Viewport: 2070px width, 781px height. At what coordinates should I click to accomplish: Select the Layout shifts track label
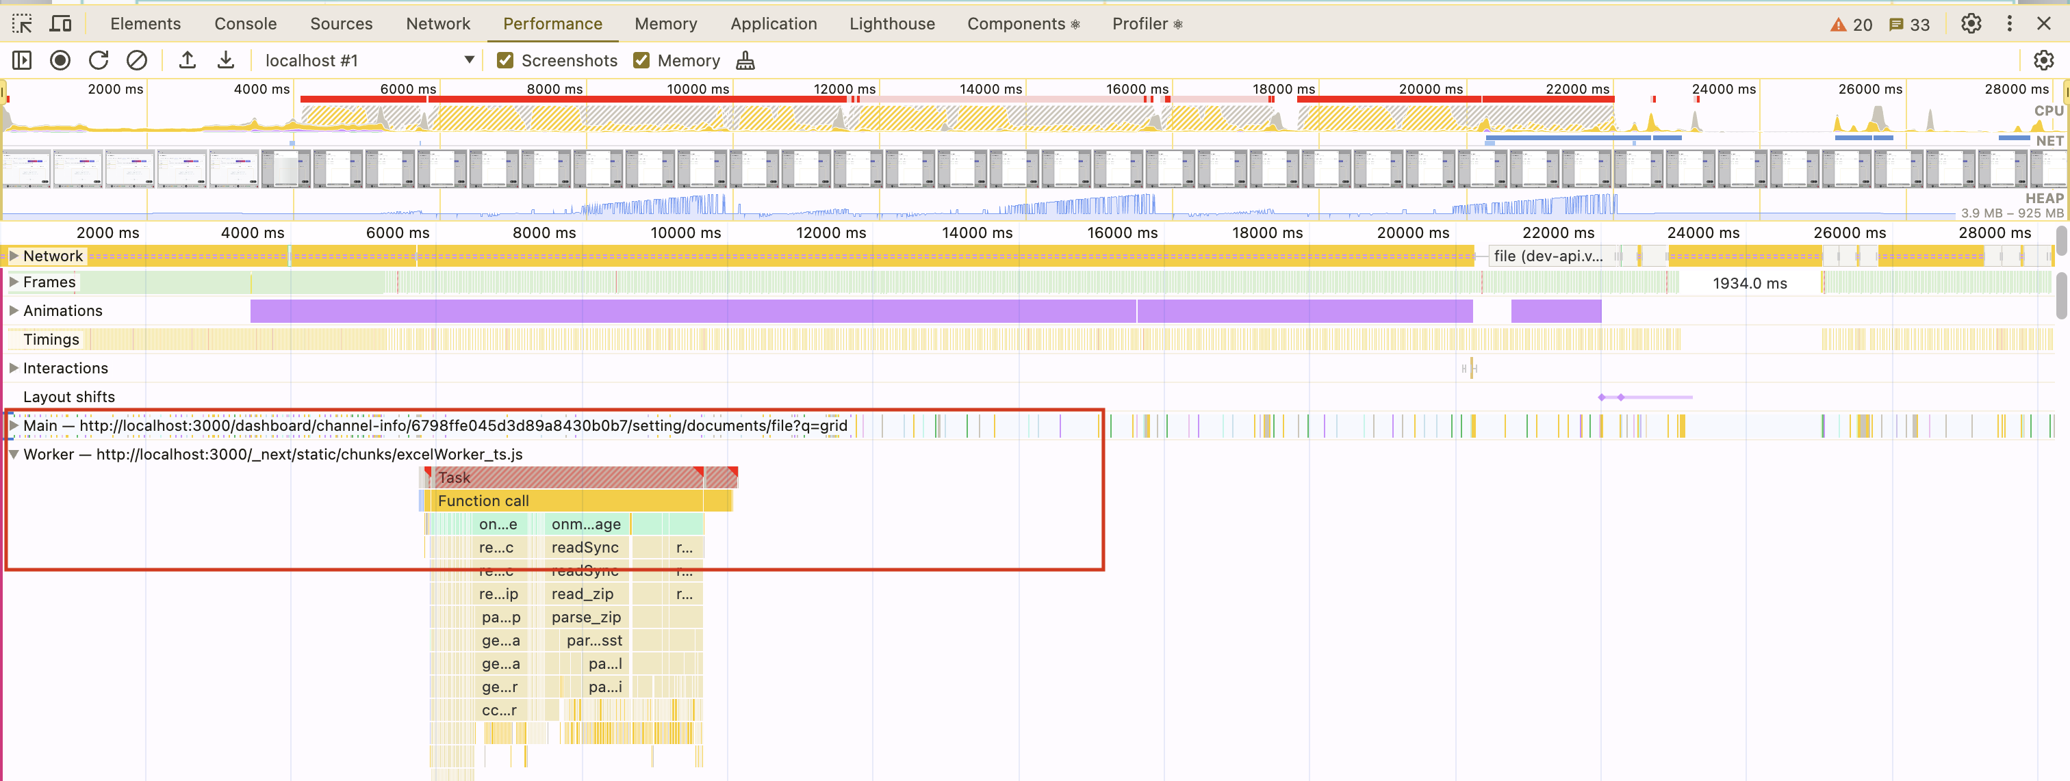click(x=68, y=397)
